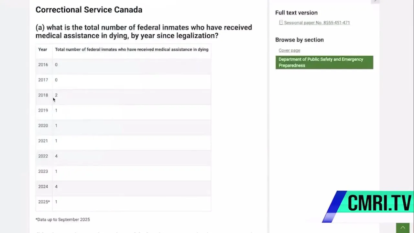
Task: Click the total inmates column header
Action: (x=132, y=50)
